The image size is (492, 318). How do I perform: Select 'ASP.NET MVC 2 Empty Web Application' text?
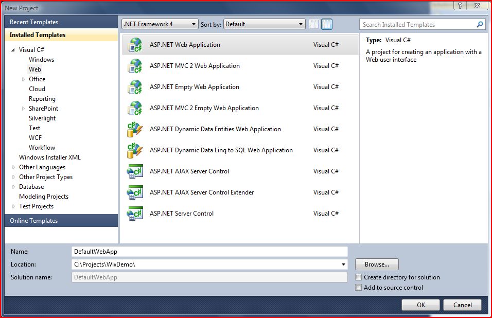204,108
